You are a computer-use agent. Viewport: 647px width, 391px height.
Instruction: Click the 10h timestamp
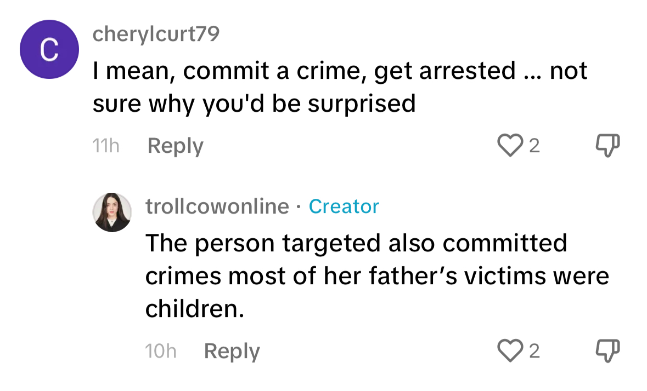(160, 351)
